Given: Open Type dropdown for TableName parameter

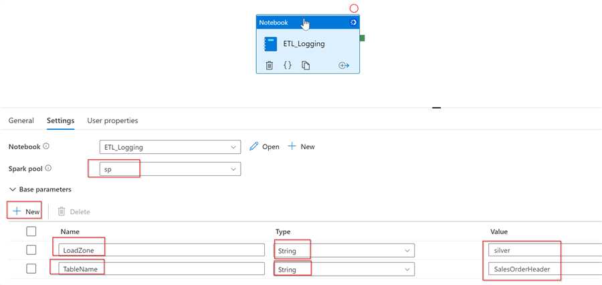Looking at the screenshot, I should click(x=344, y=269).
